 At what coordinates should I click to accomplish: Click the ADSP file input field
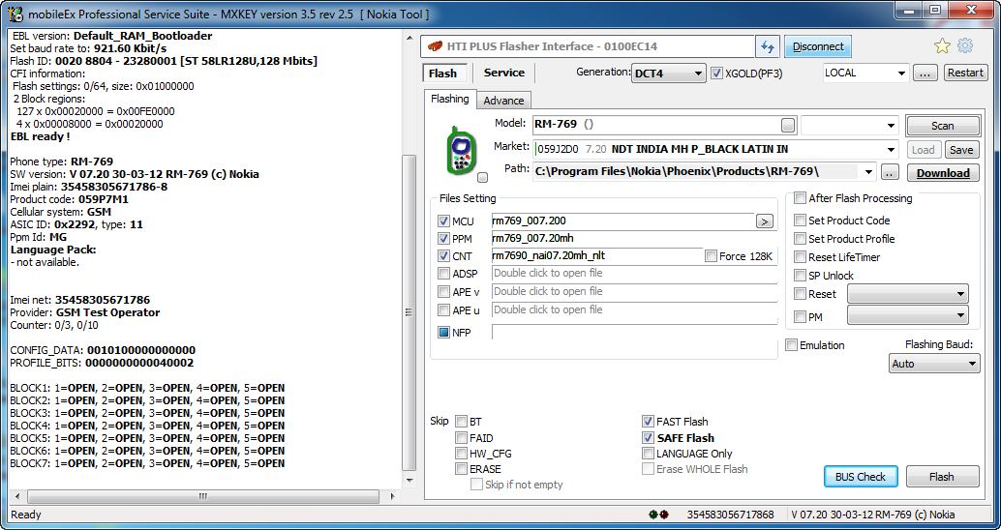634,273
